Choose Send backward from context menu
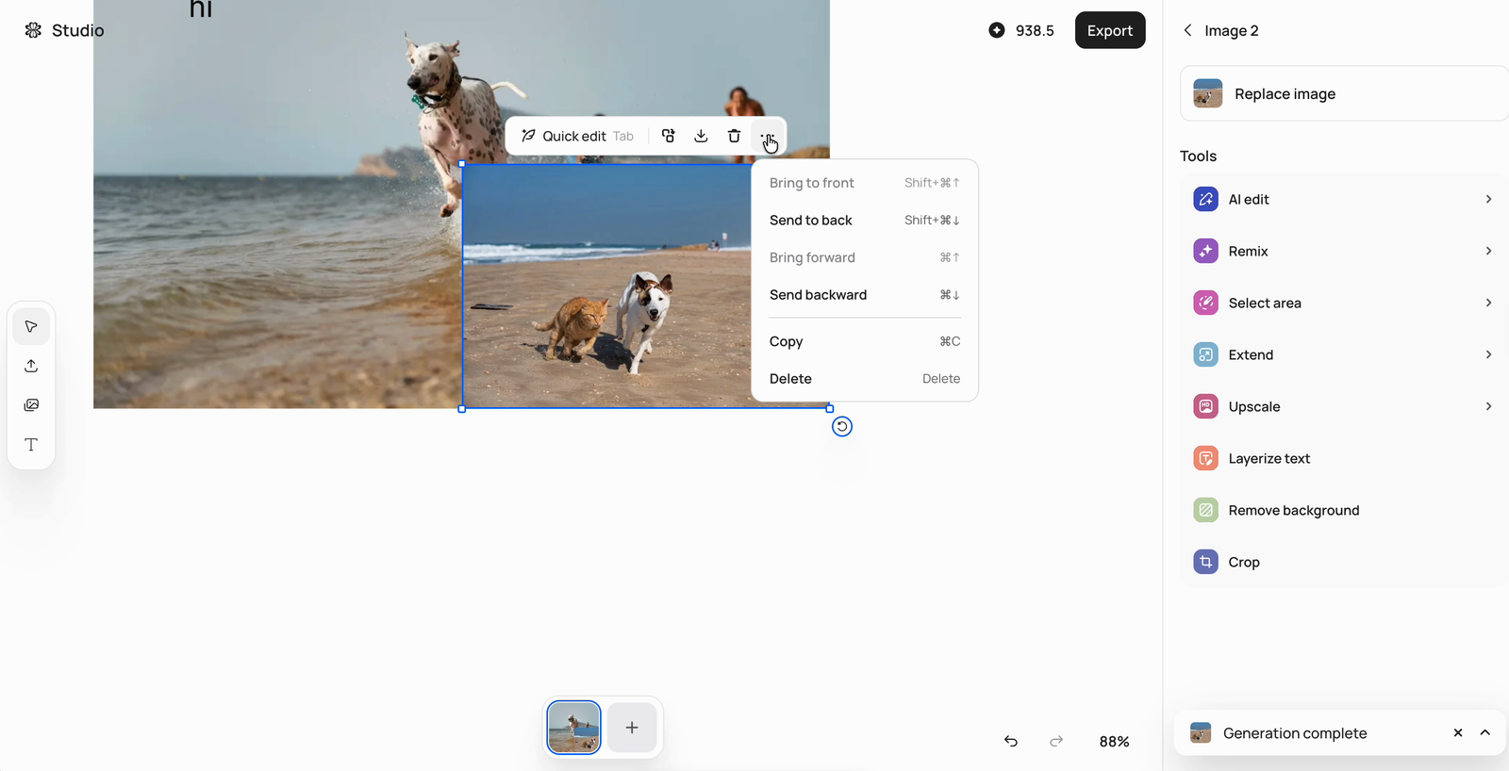 (865, 295)
